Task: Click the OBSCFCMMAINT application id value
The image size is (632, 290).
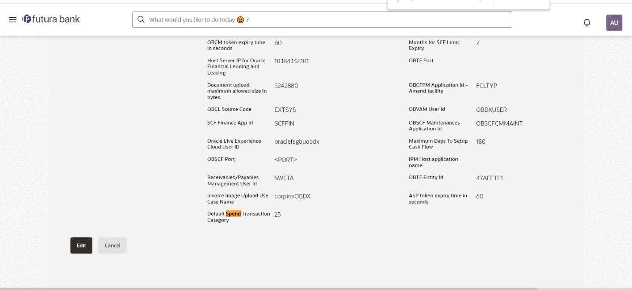Action: 499,123
